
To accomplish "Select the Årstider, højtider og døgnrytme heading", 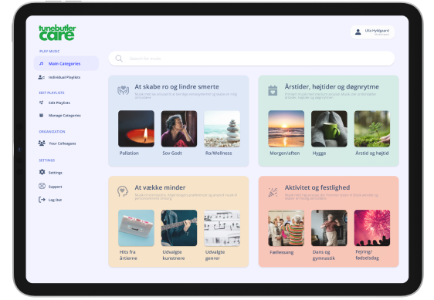I will click(x=331, y=86).
